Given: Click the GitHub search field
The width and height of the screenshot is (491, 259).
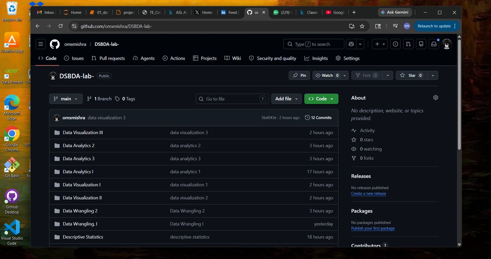Looking at the screenshot, I should tap(314, 44).
